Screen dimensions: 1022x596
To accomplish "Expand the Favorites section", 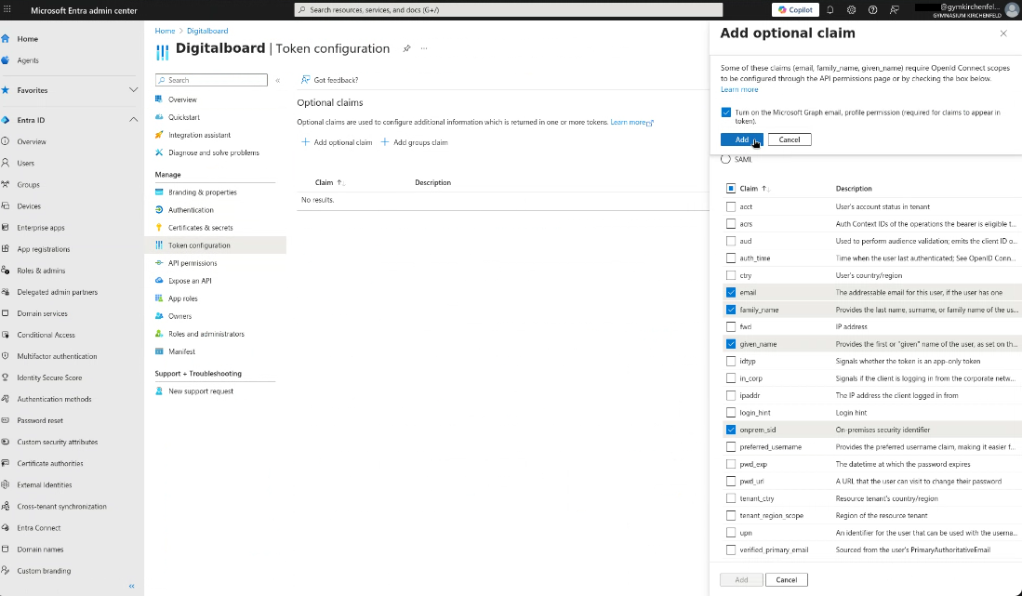I will click(133, 90).
